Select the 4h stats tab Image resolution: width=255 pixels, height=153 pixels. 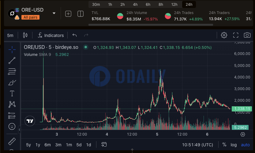[135, 5]
